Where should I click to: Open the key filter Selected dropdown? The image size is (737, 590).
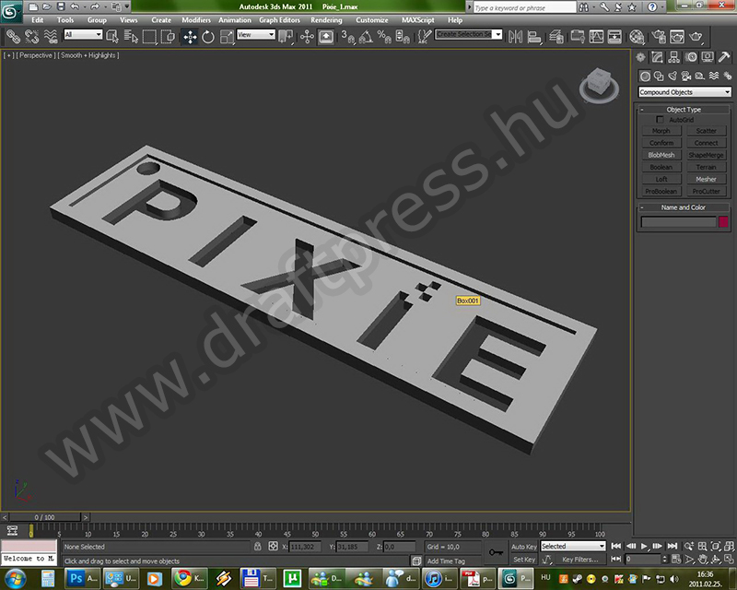coord(573,547)
